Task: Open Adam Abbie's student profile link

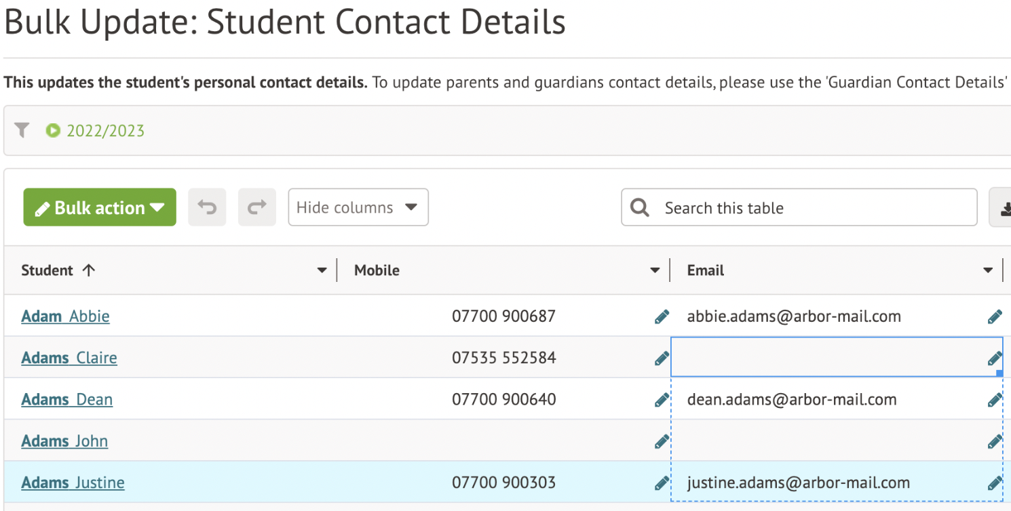Action: [65, 316]
